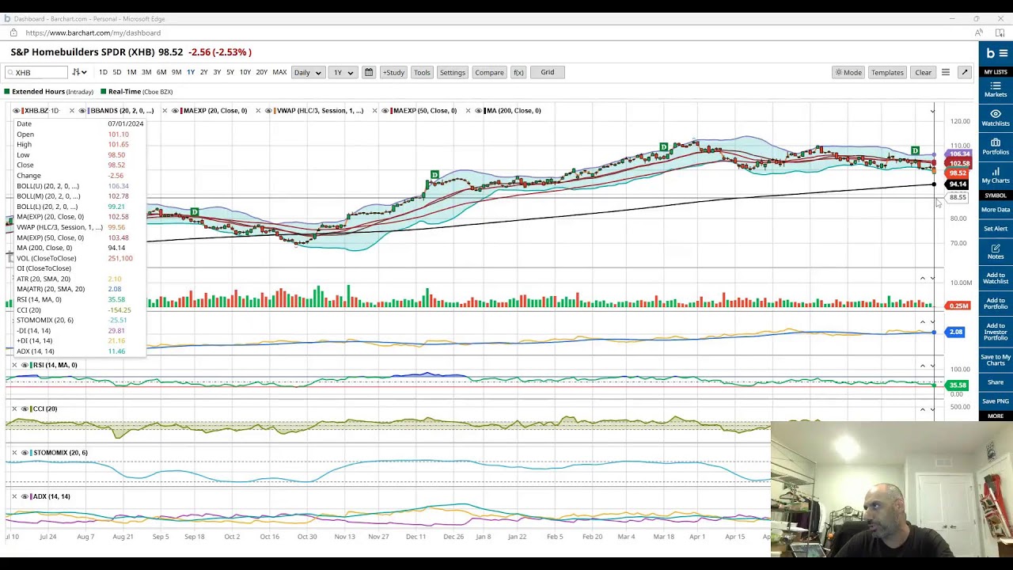Open the Daily frequency dropdown
The width and height of the screenshot is (1013, 570).
coord(307,72)
